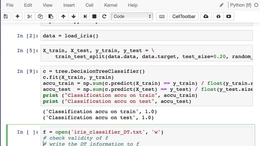This screenshot has height=146, width=260.
Task: Click the 'Classification accu on train' output line
Action: click(100, 112)
